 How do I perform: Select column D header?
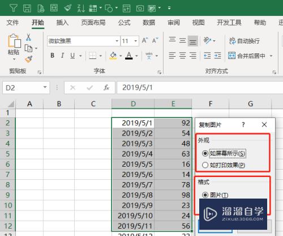click(x=133, y=104)
